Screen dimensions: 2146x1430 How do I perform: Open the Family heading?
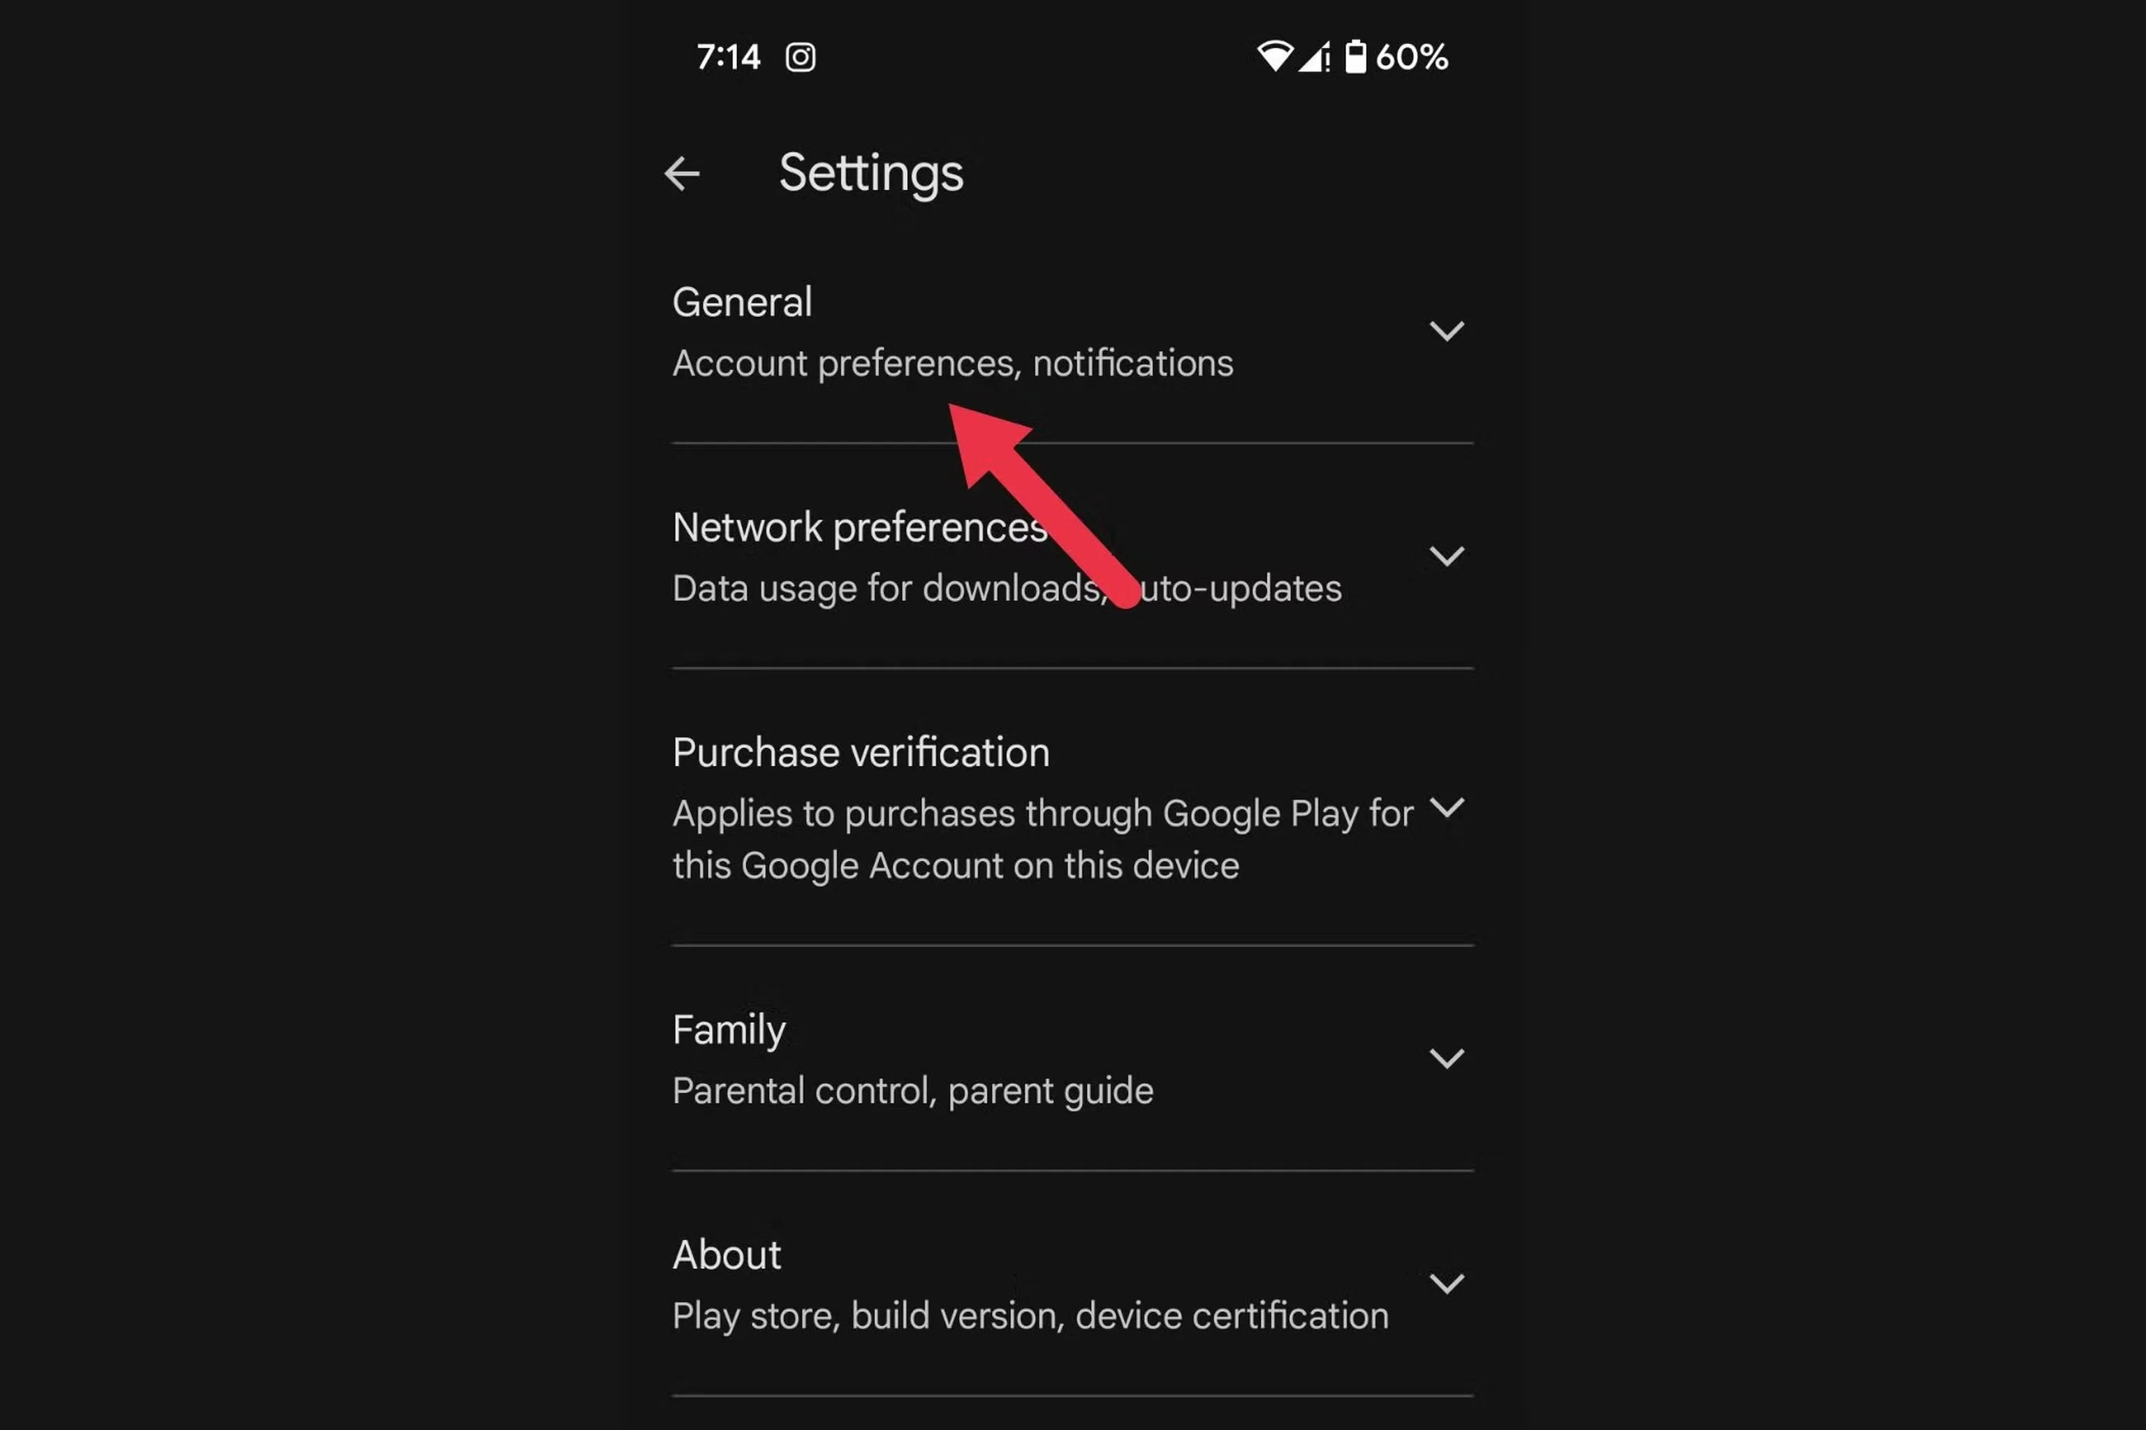[x=728, y=1031]
